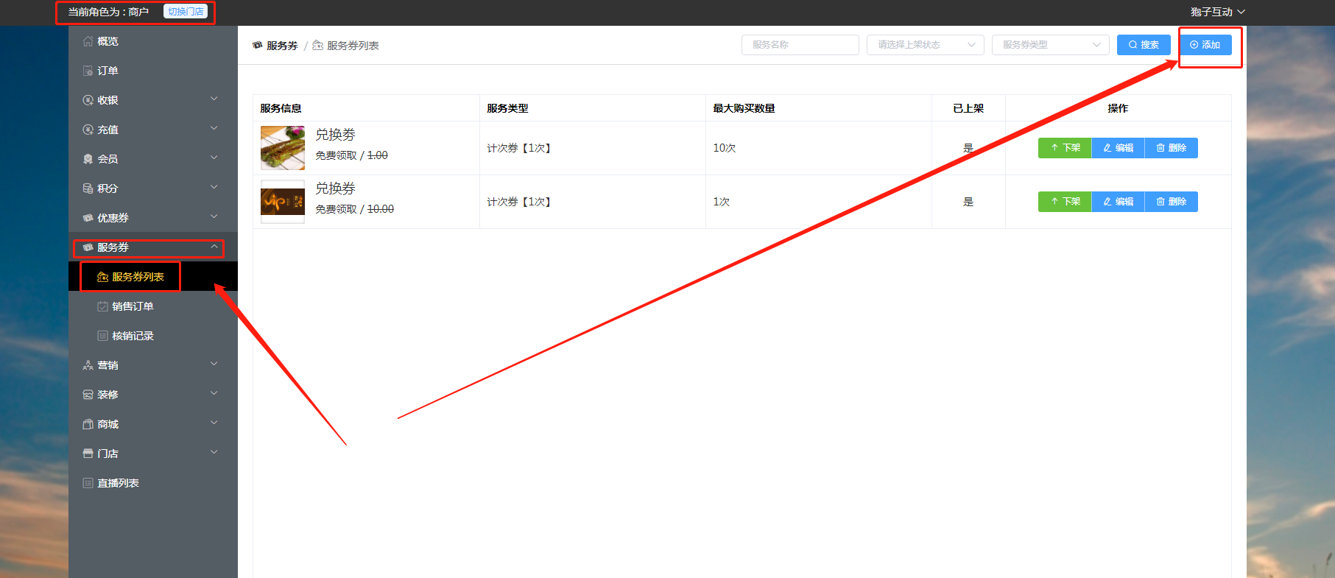Expand the 商城 menu chevron
This screenshot has width=1335, height=578.
click(x=214, y=423)
